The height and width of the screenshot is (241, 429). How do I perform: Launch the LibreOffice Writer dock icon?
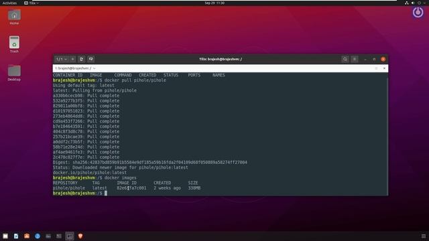click(x=16, y=236)
